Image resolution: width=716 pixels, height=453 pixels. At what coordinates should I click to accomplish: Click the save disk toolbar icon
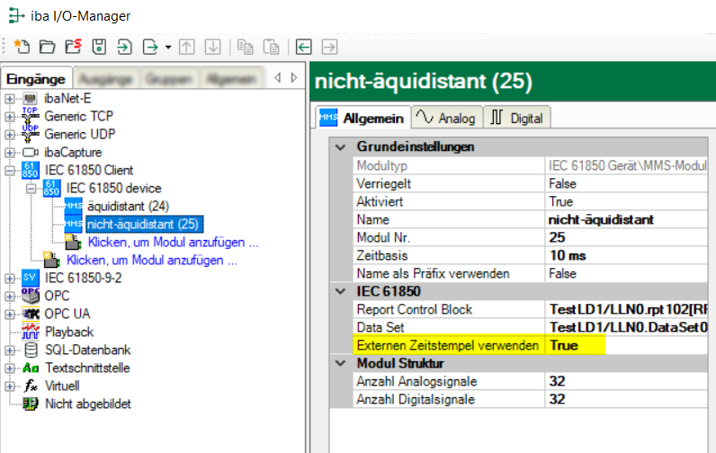click(99, 46)
